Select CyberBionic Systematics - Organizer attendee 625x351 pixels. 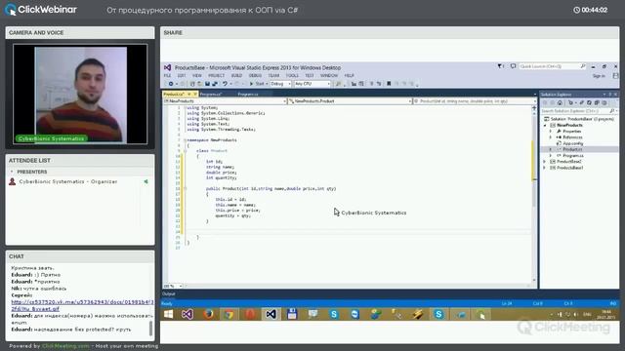coord(67,182)
